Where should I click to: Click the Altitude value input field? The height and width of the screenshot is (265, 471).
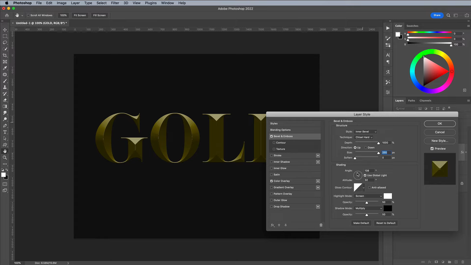coord(369,180)
